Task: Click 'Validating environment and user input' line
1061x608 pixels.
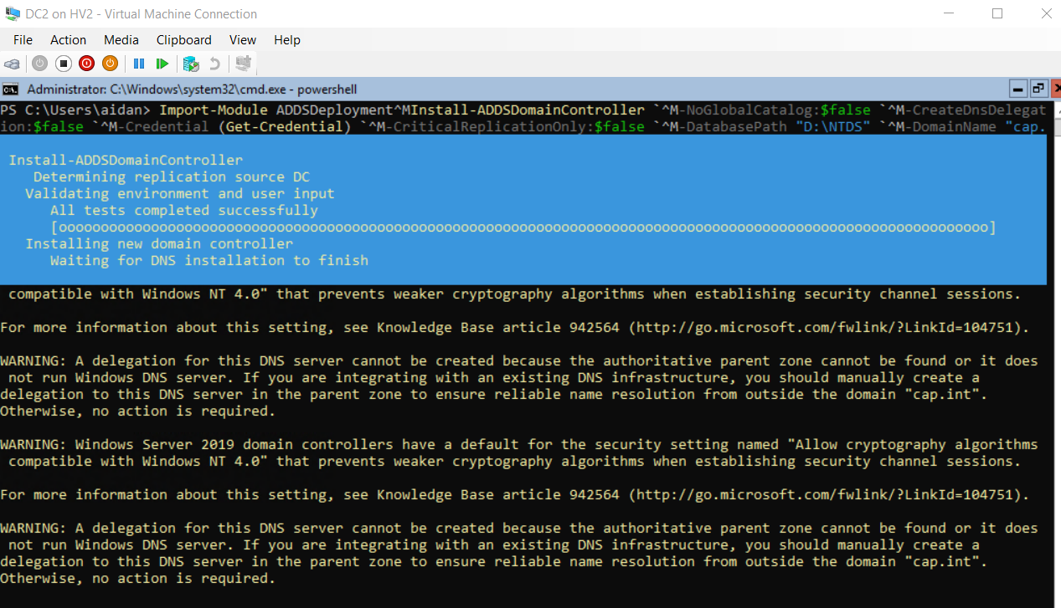Action: pos(180,194)
